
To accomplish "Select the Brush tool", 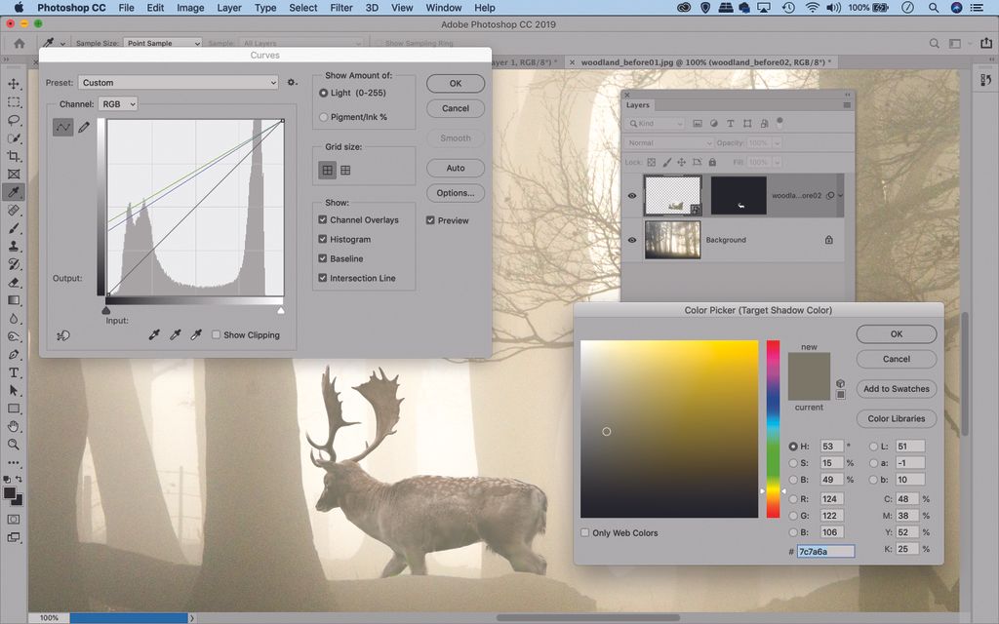I will point(14,230).
